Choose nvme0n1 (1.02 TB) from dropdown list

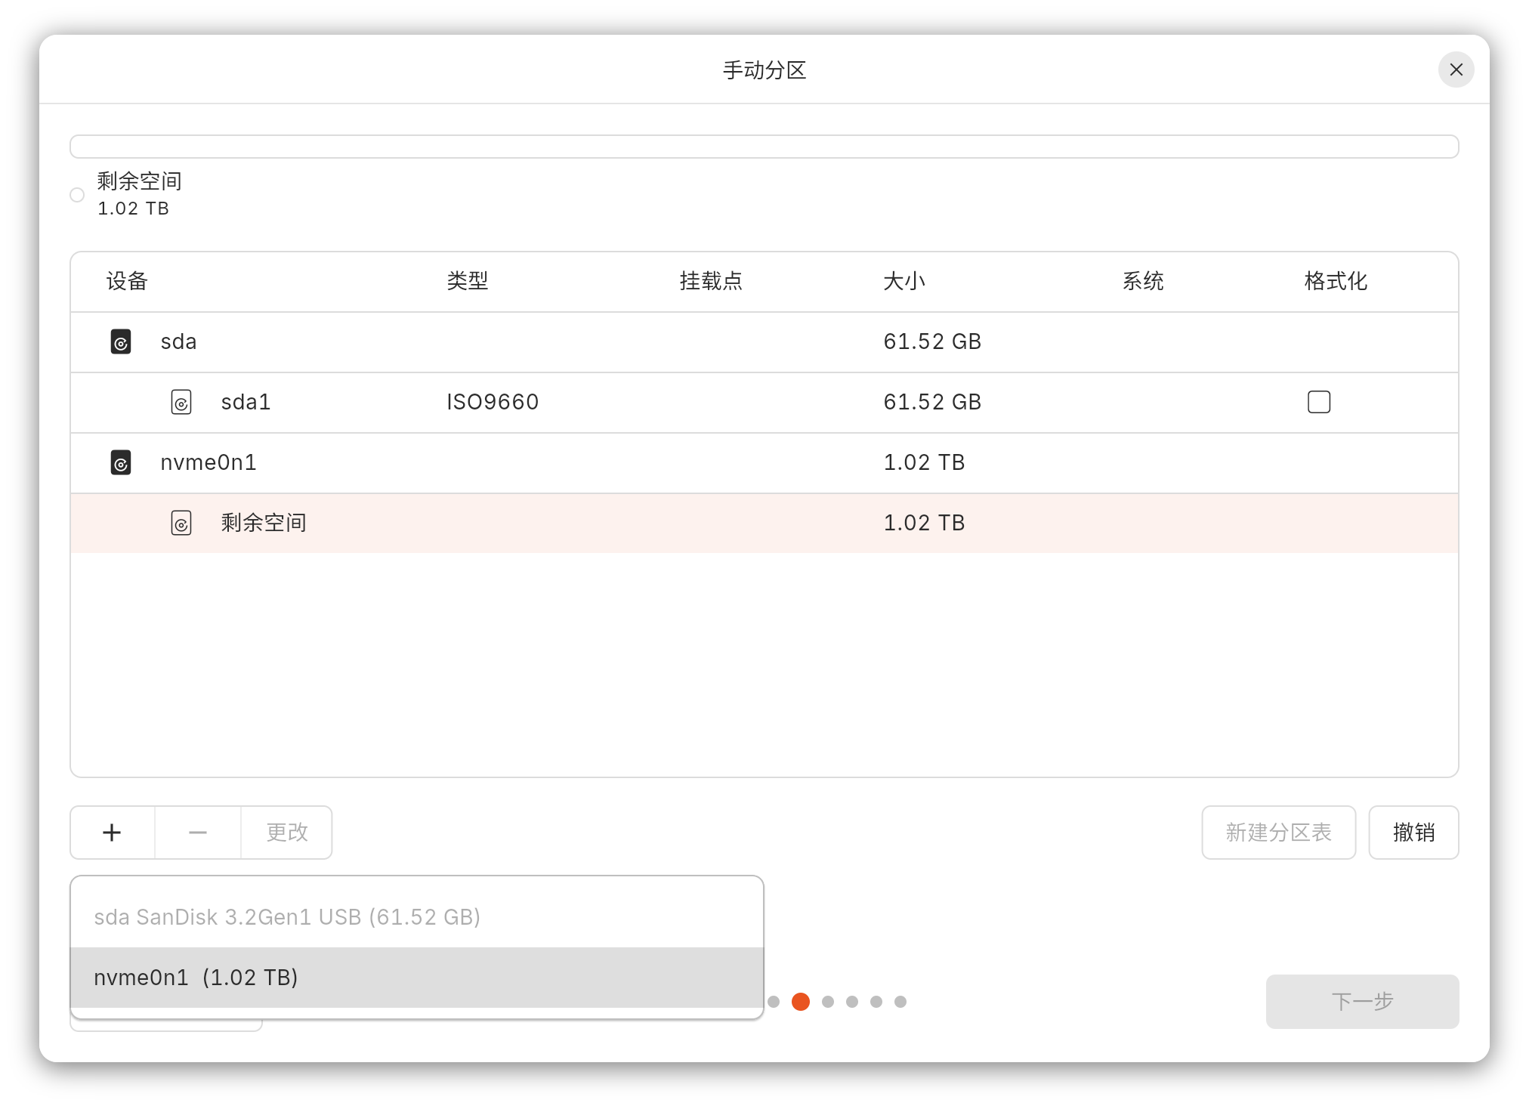coord(417,978)
